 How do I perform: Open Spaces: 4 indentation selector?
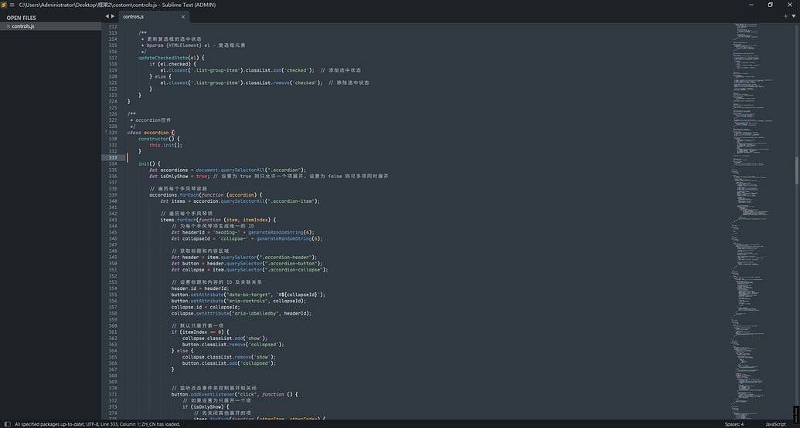[x=734, y=423]
